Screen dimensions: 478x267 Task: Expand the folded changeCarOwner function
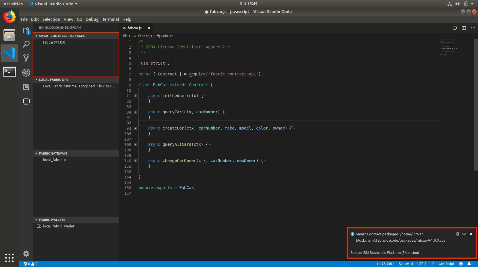(135, 161)
